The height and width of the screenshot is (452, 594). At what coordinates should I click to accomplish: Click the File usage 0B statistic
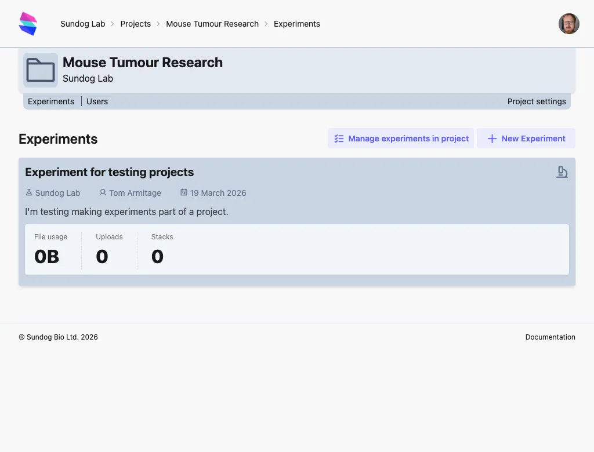(51, 249)
